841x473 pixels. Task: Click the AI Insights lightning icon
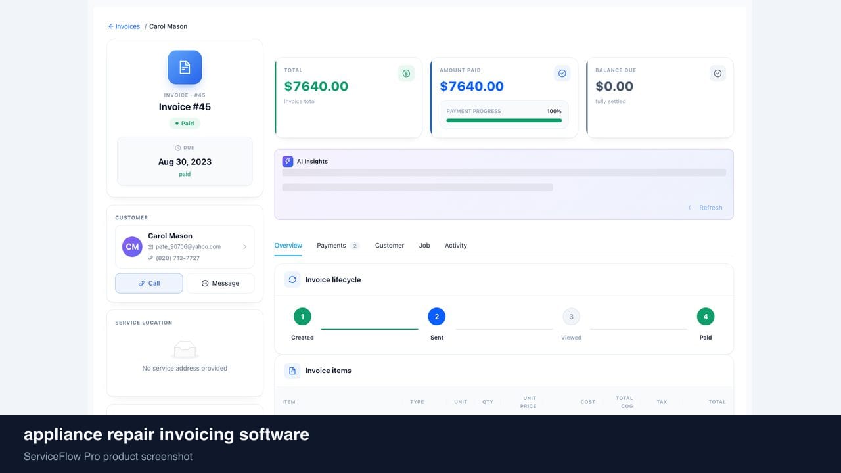(288, 161)
